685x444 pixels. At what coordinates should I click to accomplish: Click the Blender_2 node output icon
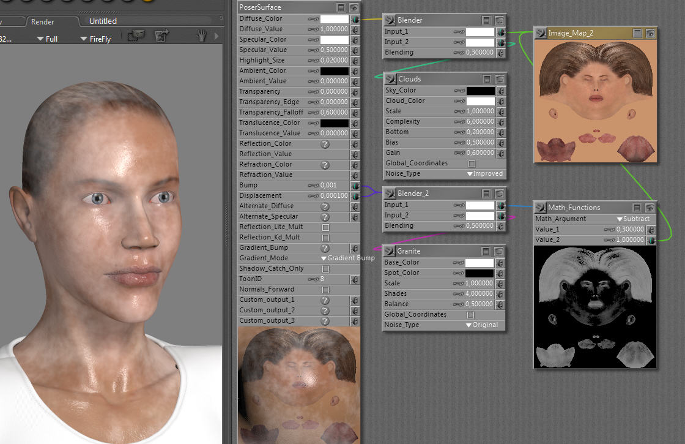tap(390, 194)
